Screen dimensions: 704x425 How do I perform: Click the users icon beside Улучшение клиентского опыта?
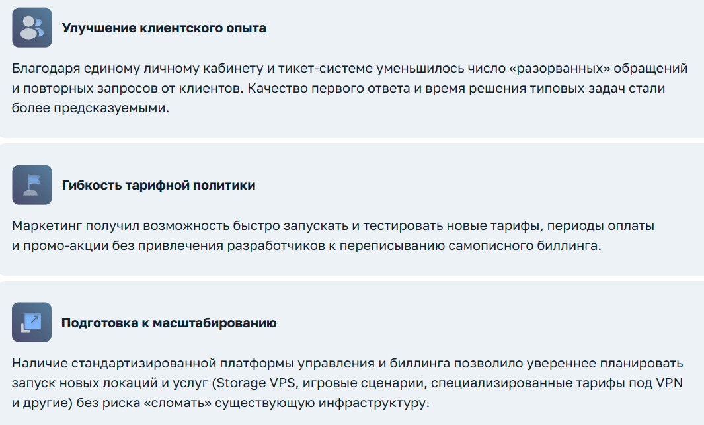pyautogui.click(x=32, y=28)
